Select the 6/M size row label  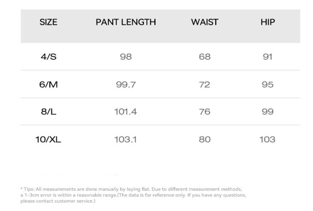(48, 84)
